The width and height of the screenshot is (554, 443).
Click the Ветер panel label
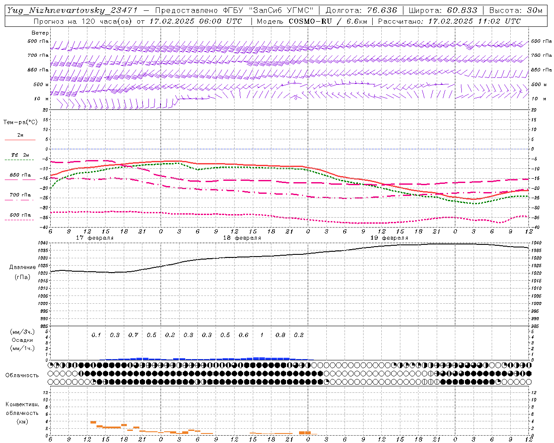[40, 33]
